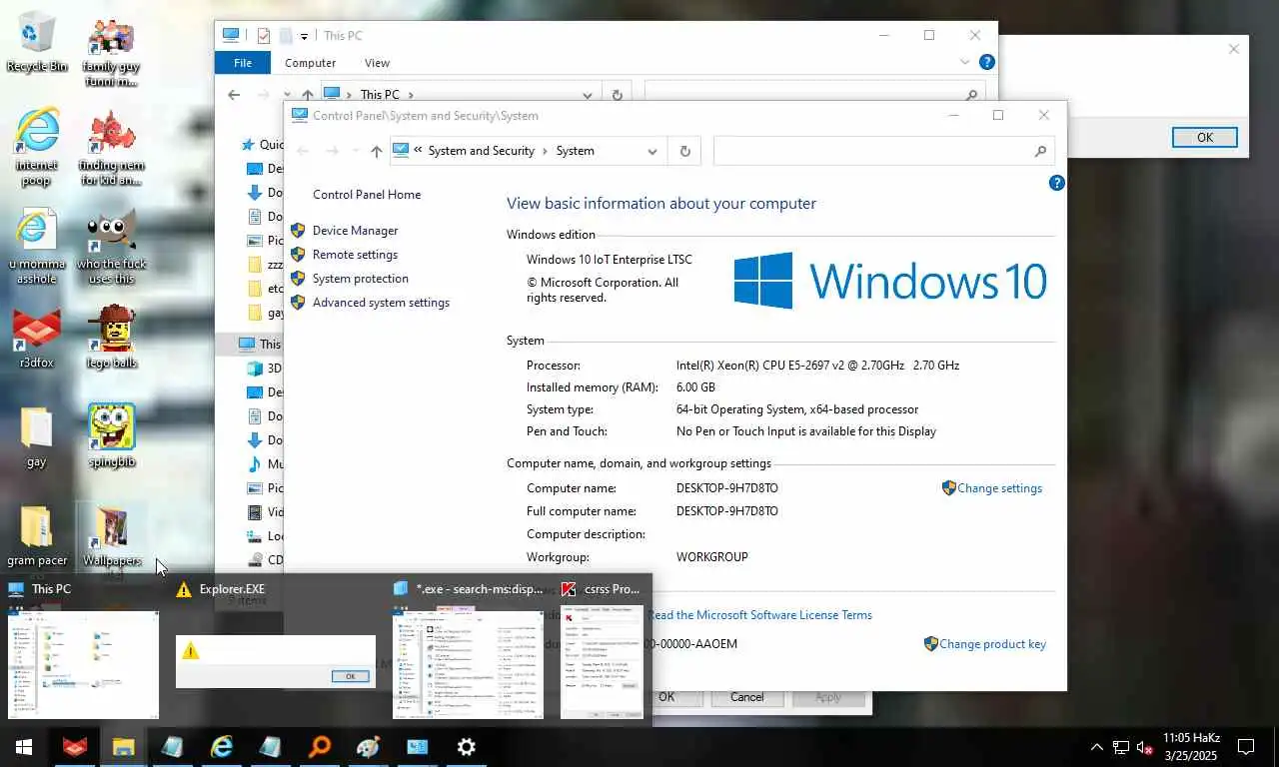Select This PC in the navigation pane
Viewport: 1279px width, 767px height.
pos(260,344)
